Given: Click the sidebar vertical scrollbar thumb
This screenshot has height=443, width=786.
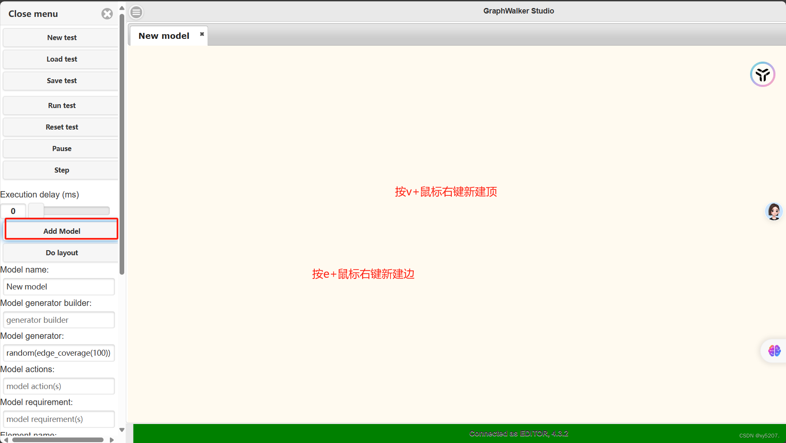Looking at the screenshot, I should [122, 144].
